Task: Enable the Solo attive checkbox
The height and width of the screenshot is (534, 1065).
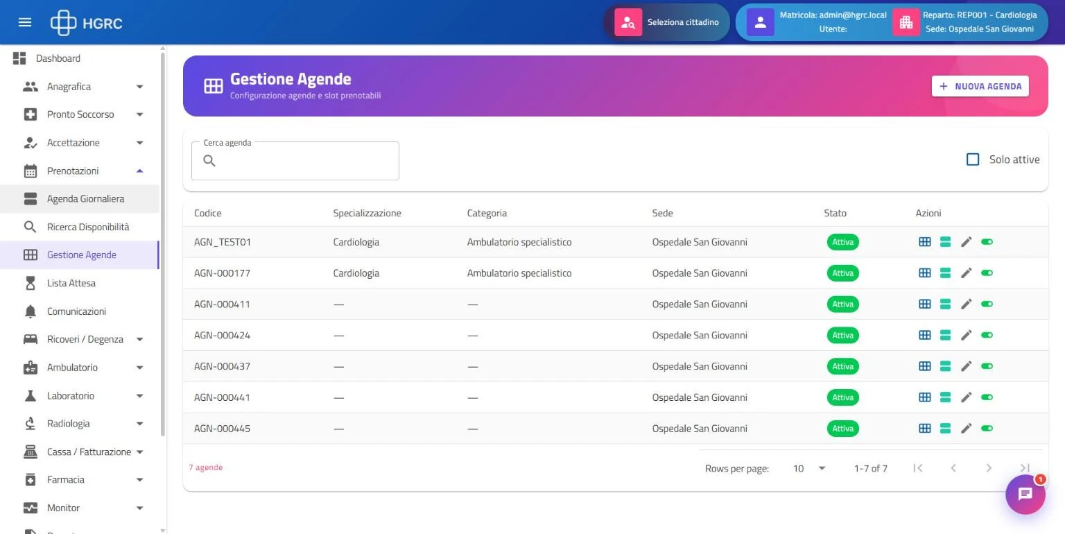Action: pos(973,160)
